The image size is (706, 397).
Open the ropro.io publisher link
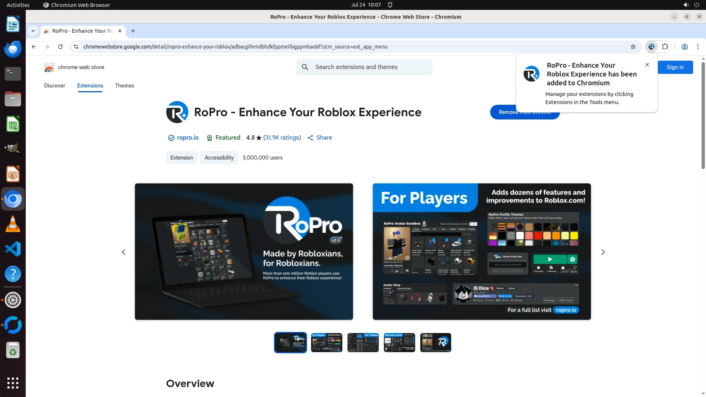click(187, 137)
